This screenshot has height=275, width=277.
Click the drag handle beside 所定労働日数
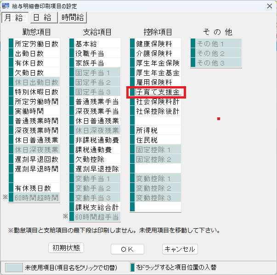[x=11, y=44]
